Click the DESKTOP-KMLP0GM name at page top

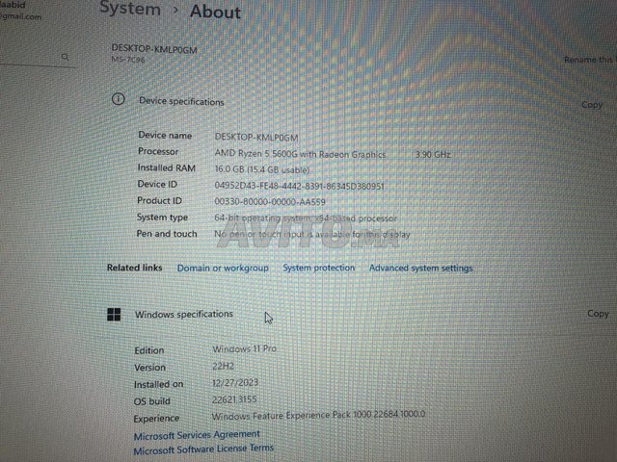tap(153, 49)
